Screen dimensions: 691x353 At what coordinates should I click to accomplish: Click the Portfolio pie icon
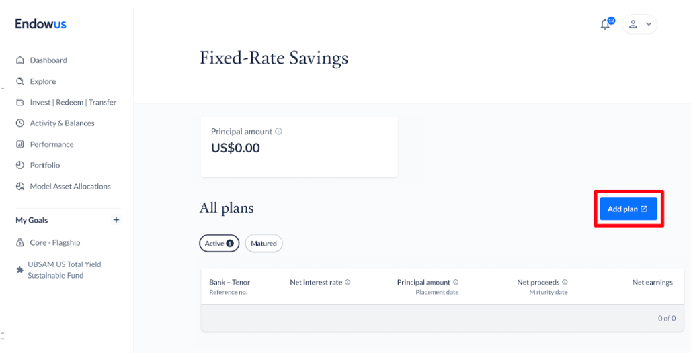(x=20, y=165)
